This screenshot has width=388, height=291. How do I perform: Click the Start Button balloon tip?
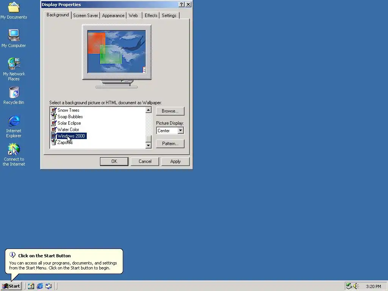coord(64,261)
